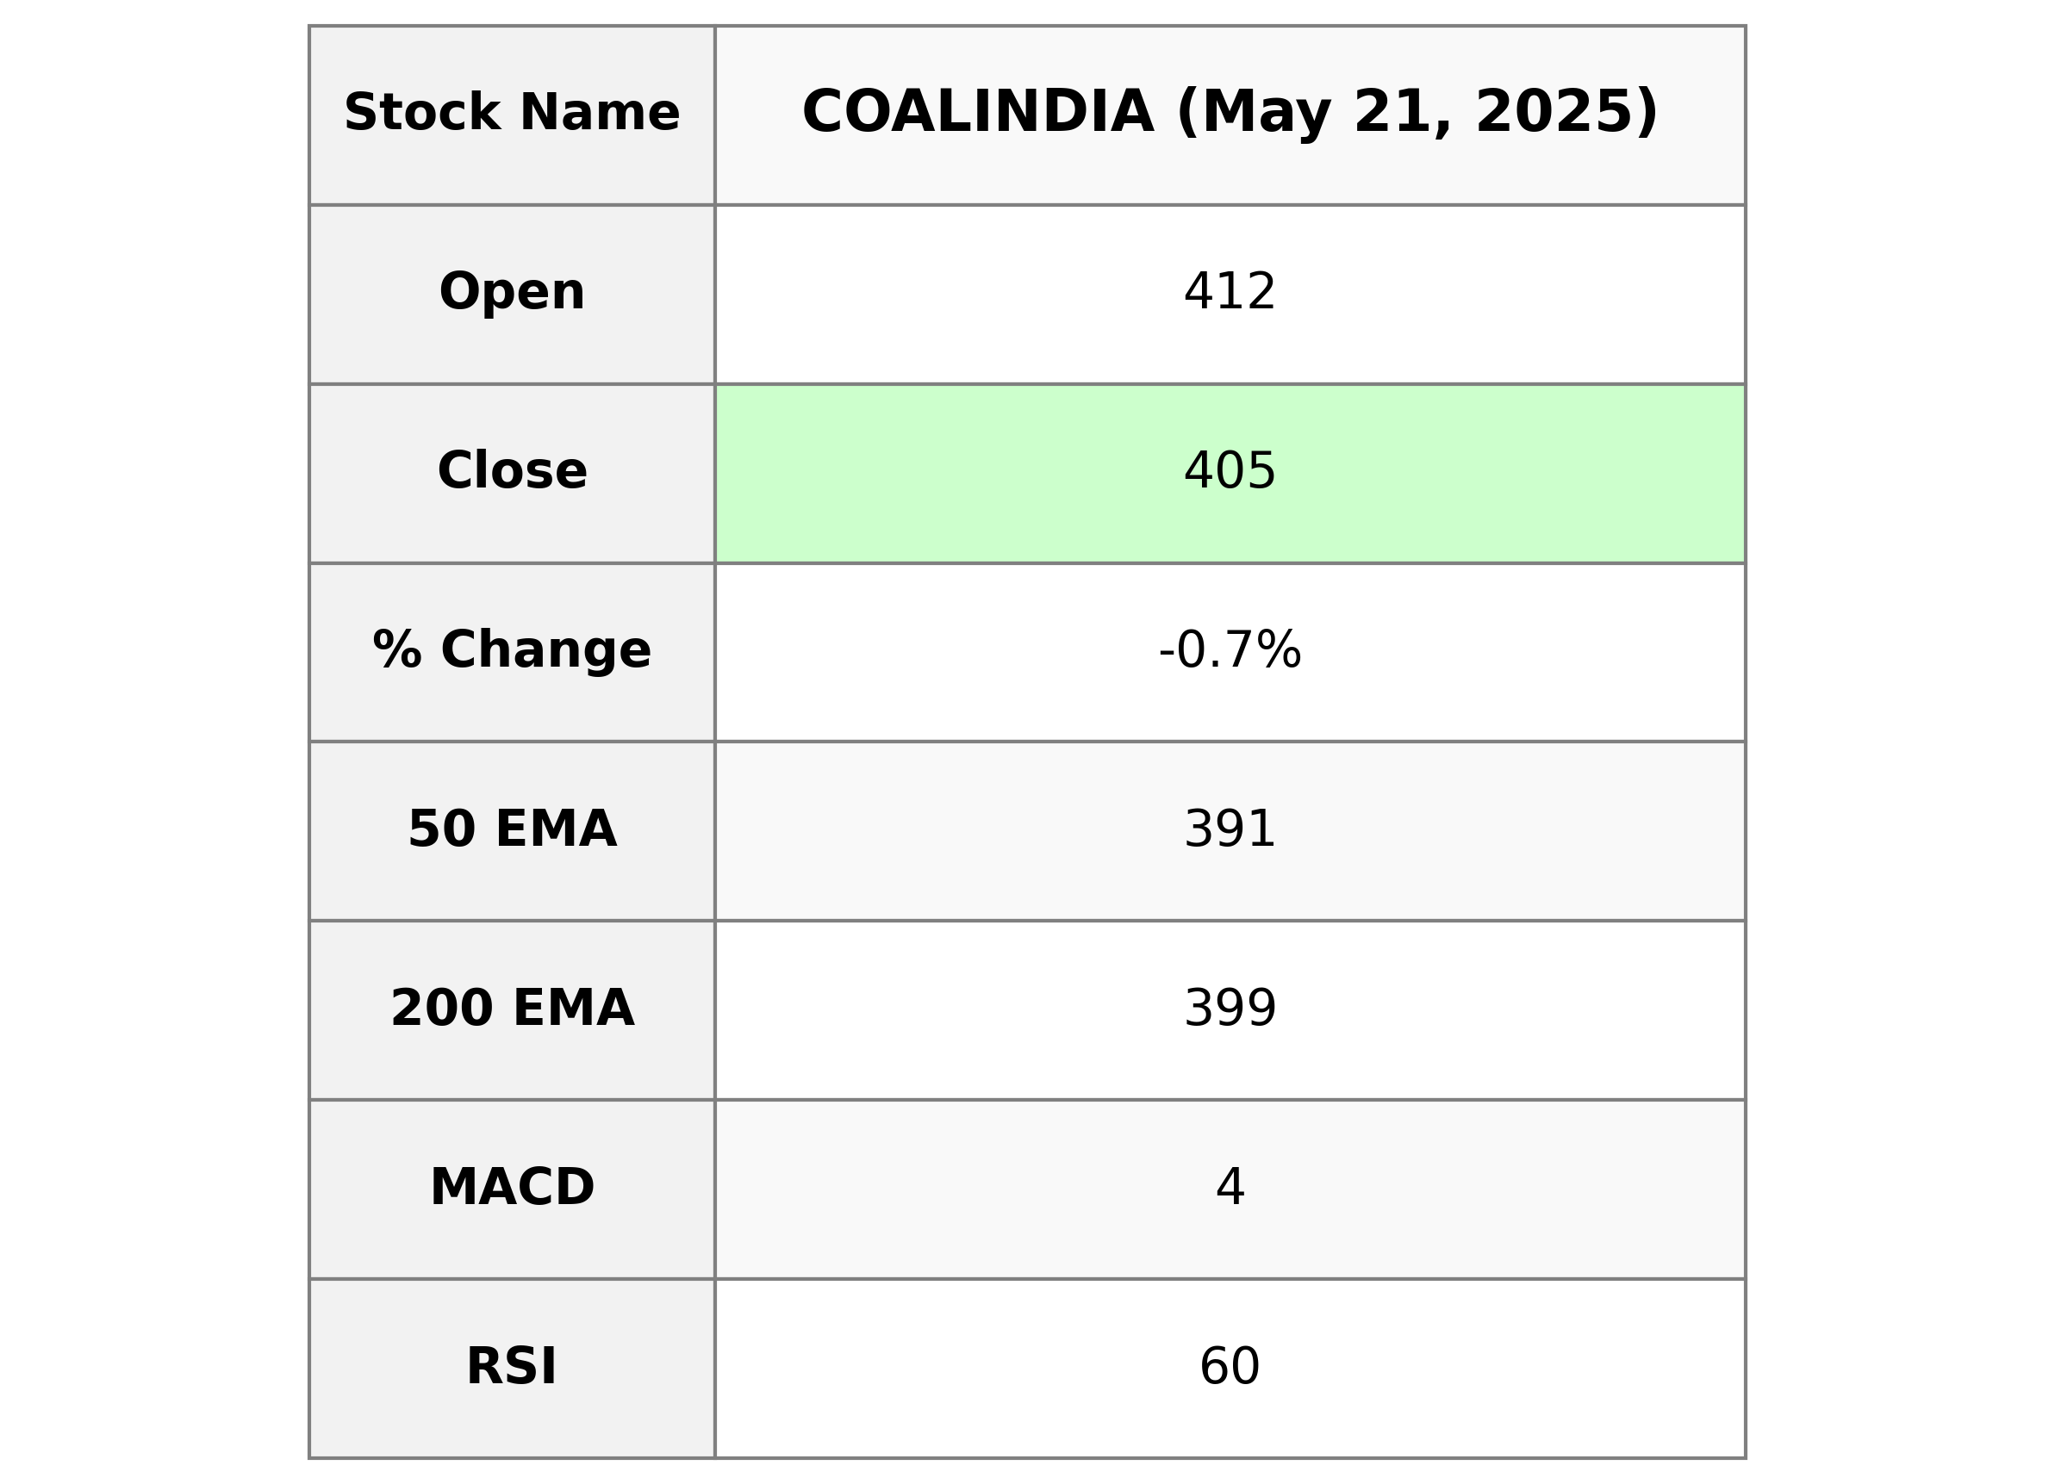Image resolution: width=2055 pixels, height=1484 pixels.
Task: Click the Stock Name header cell
Action: [x=511, y=115]
